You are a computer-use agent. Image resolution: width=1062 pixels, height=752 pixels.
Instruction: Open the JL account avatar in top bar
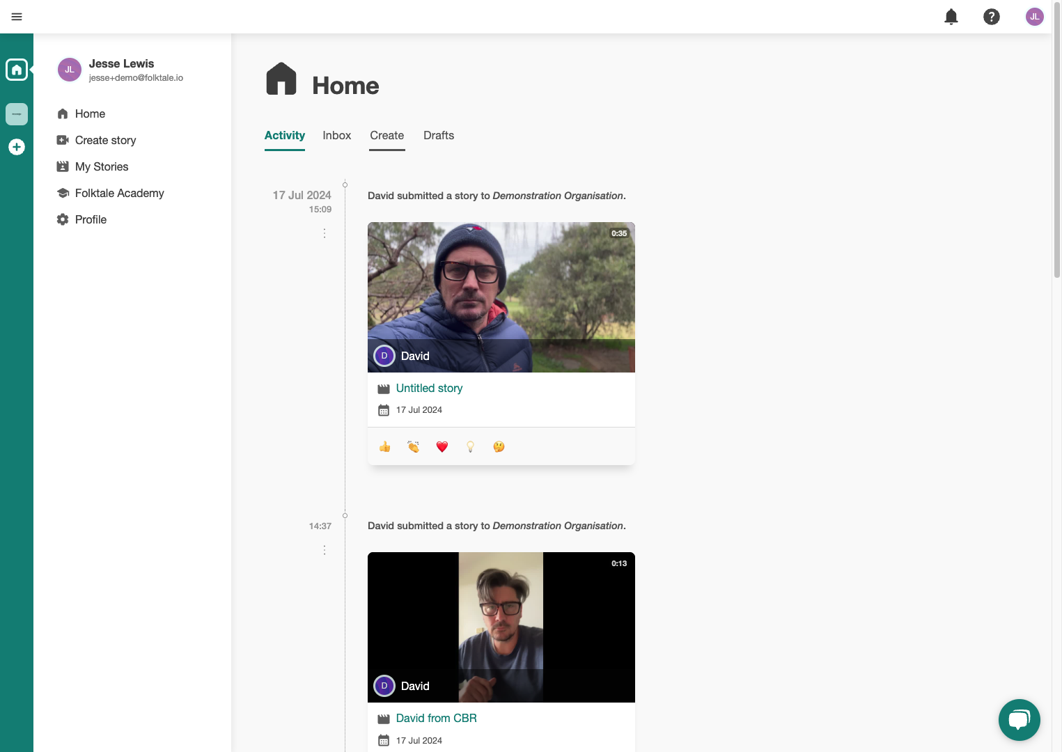click(1035, 17)
